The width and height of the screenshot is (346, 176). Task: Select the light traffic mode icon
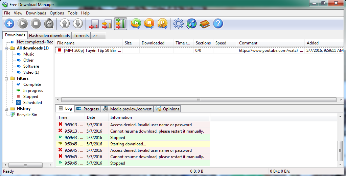coord(94,24)
